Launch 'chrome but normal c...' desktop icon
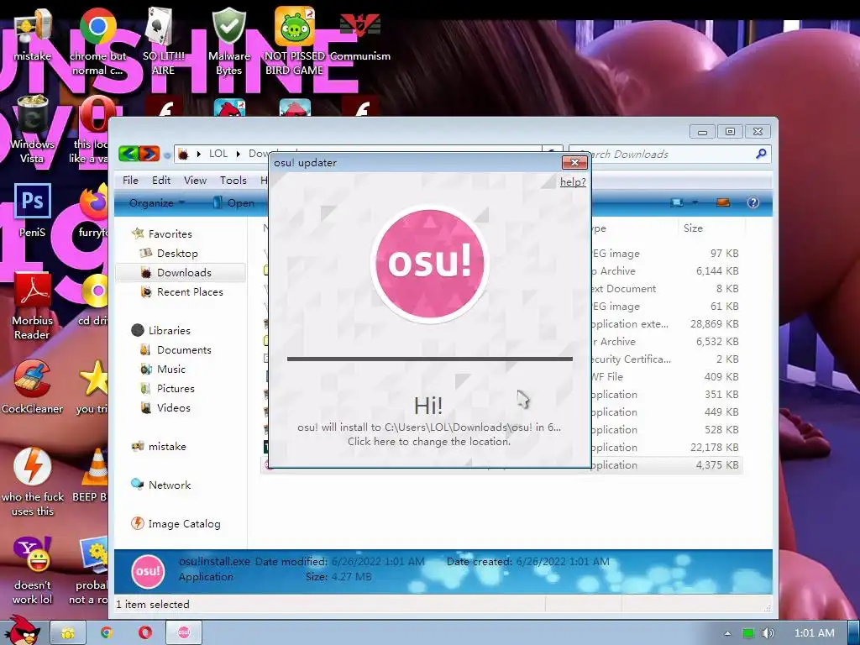 click(x=97, y=41)
